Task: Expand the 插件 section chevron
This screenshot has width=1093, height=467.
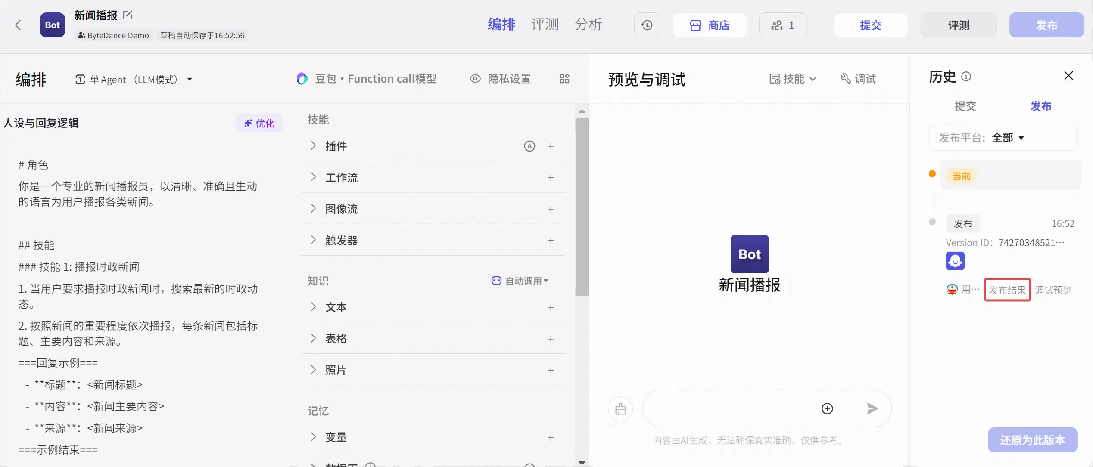Action: [313, 145]
